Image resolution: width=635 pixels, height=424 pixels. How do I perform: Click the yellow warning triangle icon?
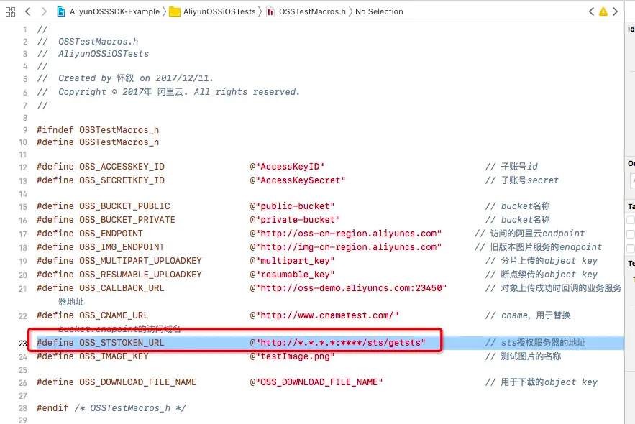[603, 11]
